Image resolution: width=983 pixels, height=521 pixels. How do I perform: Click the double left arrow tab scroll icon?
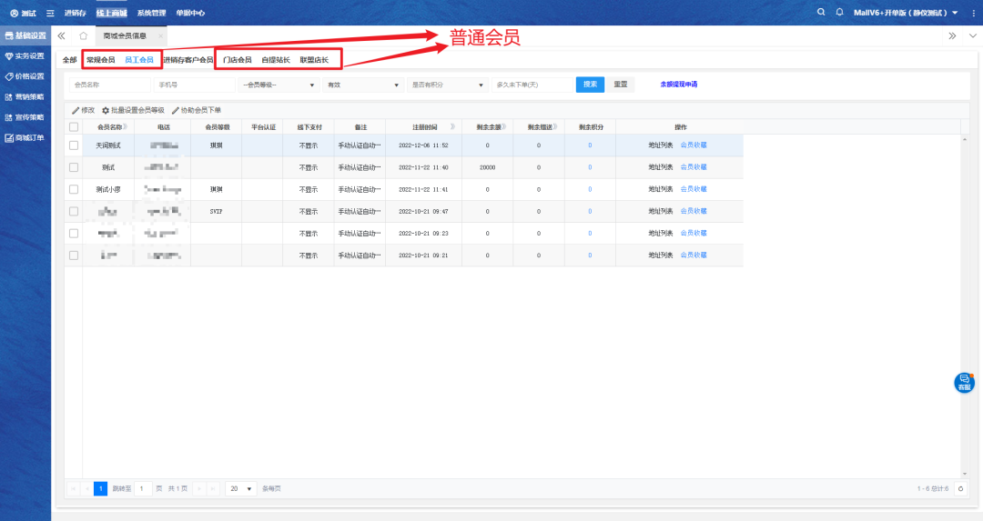[61, 36]
